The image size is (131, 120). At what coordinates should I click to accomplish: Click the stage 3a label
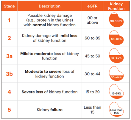(x=9, y=56)
